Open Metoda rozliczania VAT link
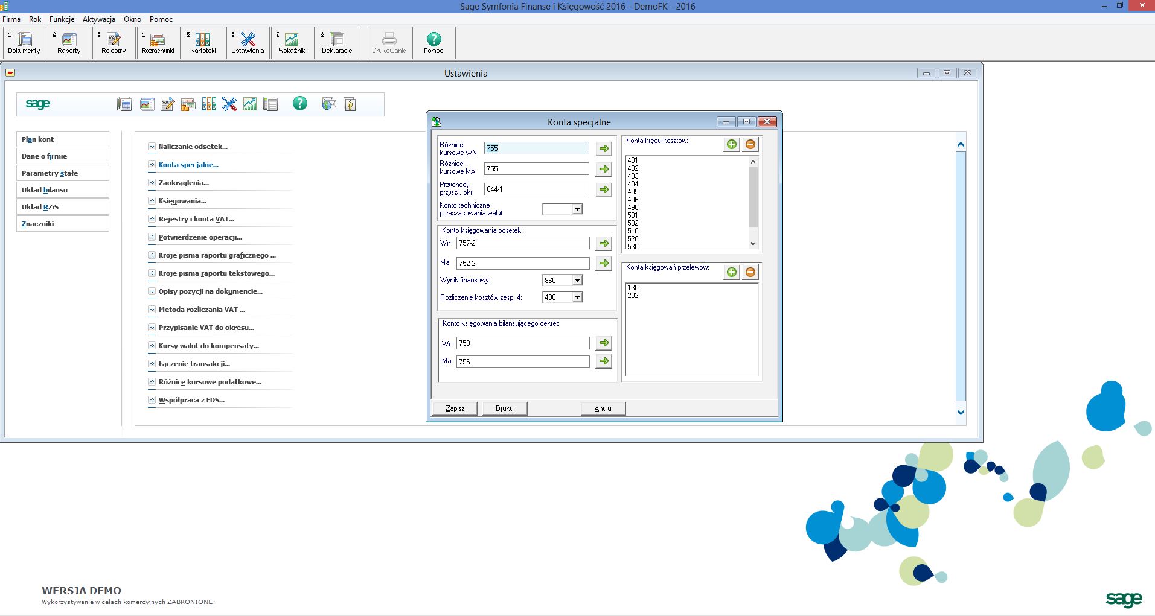 pyautogui.click(x=202, y=310)
